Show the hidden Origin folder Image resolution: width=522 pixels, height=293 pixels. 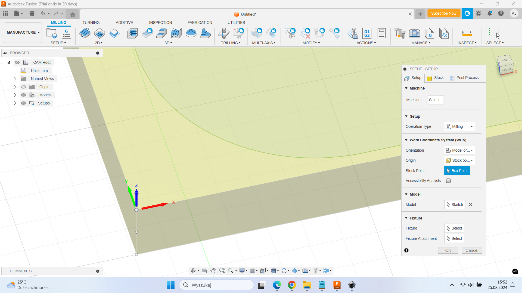[x=23, y=87]
